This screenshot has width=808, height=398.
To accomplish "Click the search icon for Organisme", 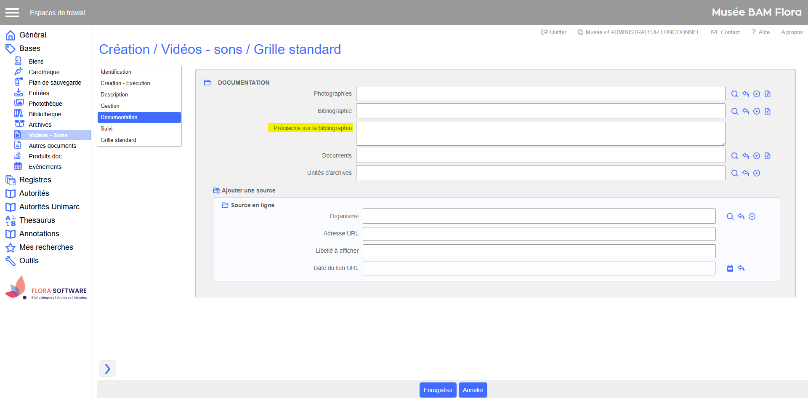I will click(730, 216).
